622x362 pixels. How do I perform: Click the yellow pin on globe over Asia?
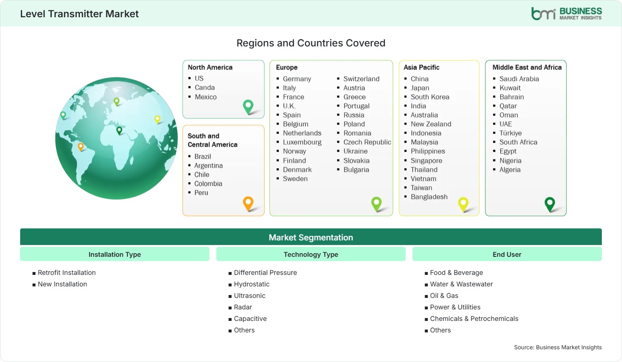157,119
